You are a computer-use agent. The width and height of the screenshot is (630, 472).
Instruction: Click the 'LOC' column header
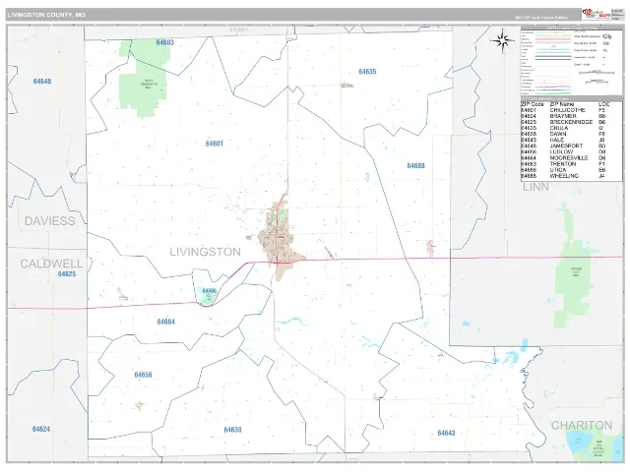point(603,104)
